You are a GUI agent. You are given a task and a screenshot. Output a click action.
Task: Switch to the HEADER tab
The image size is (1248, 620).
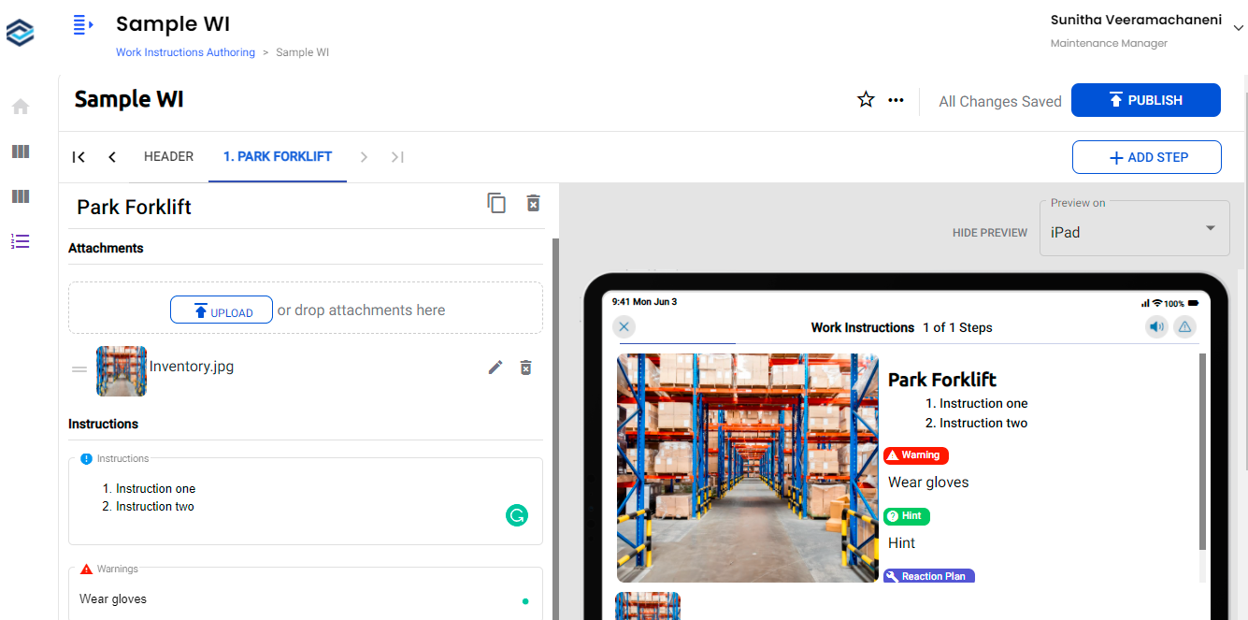(x=169, y=156)
